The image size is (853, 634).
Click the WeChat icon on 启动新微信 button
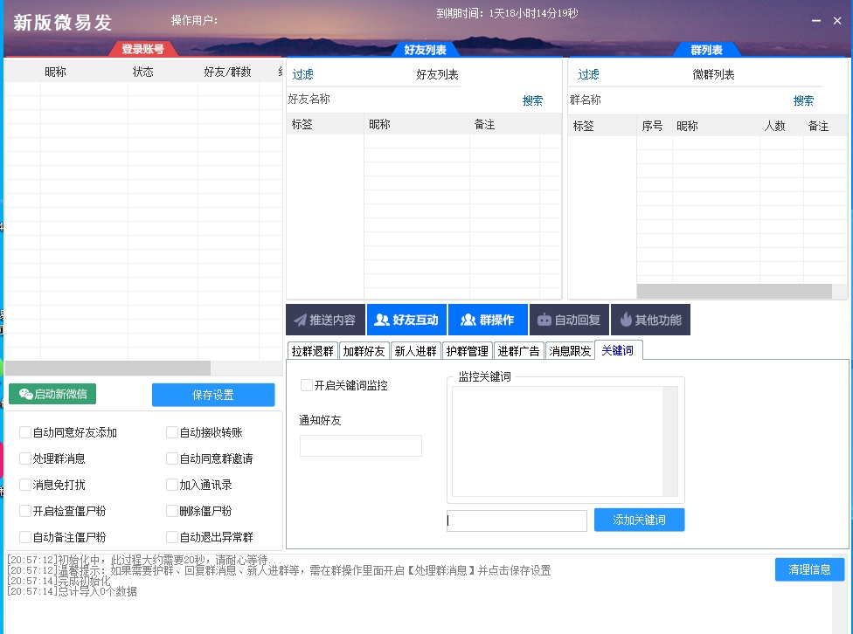pos(25,394)
